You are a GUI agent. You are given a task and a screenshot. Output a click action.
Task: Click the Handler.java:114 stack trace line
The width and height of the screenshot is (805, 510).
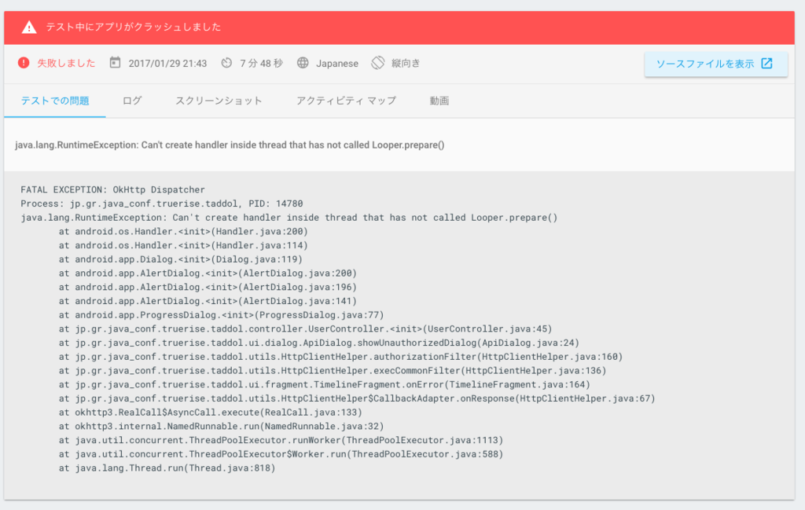point(183,245)
